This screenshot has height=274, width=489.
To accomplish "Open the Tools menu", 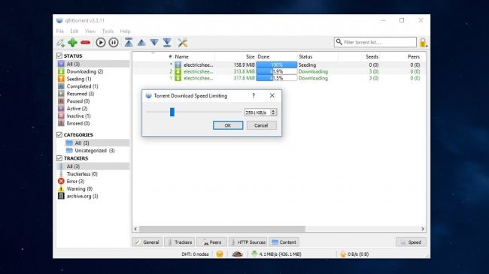I will 108,31.
